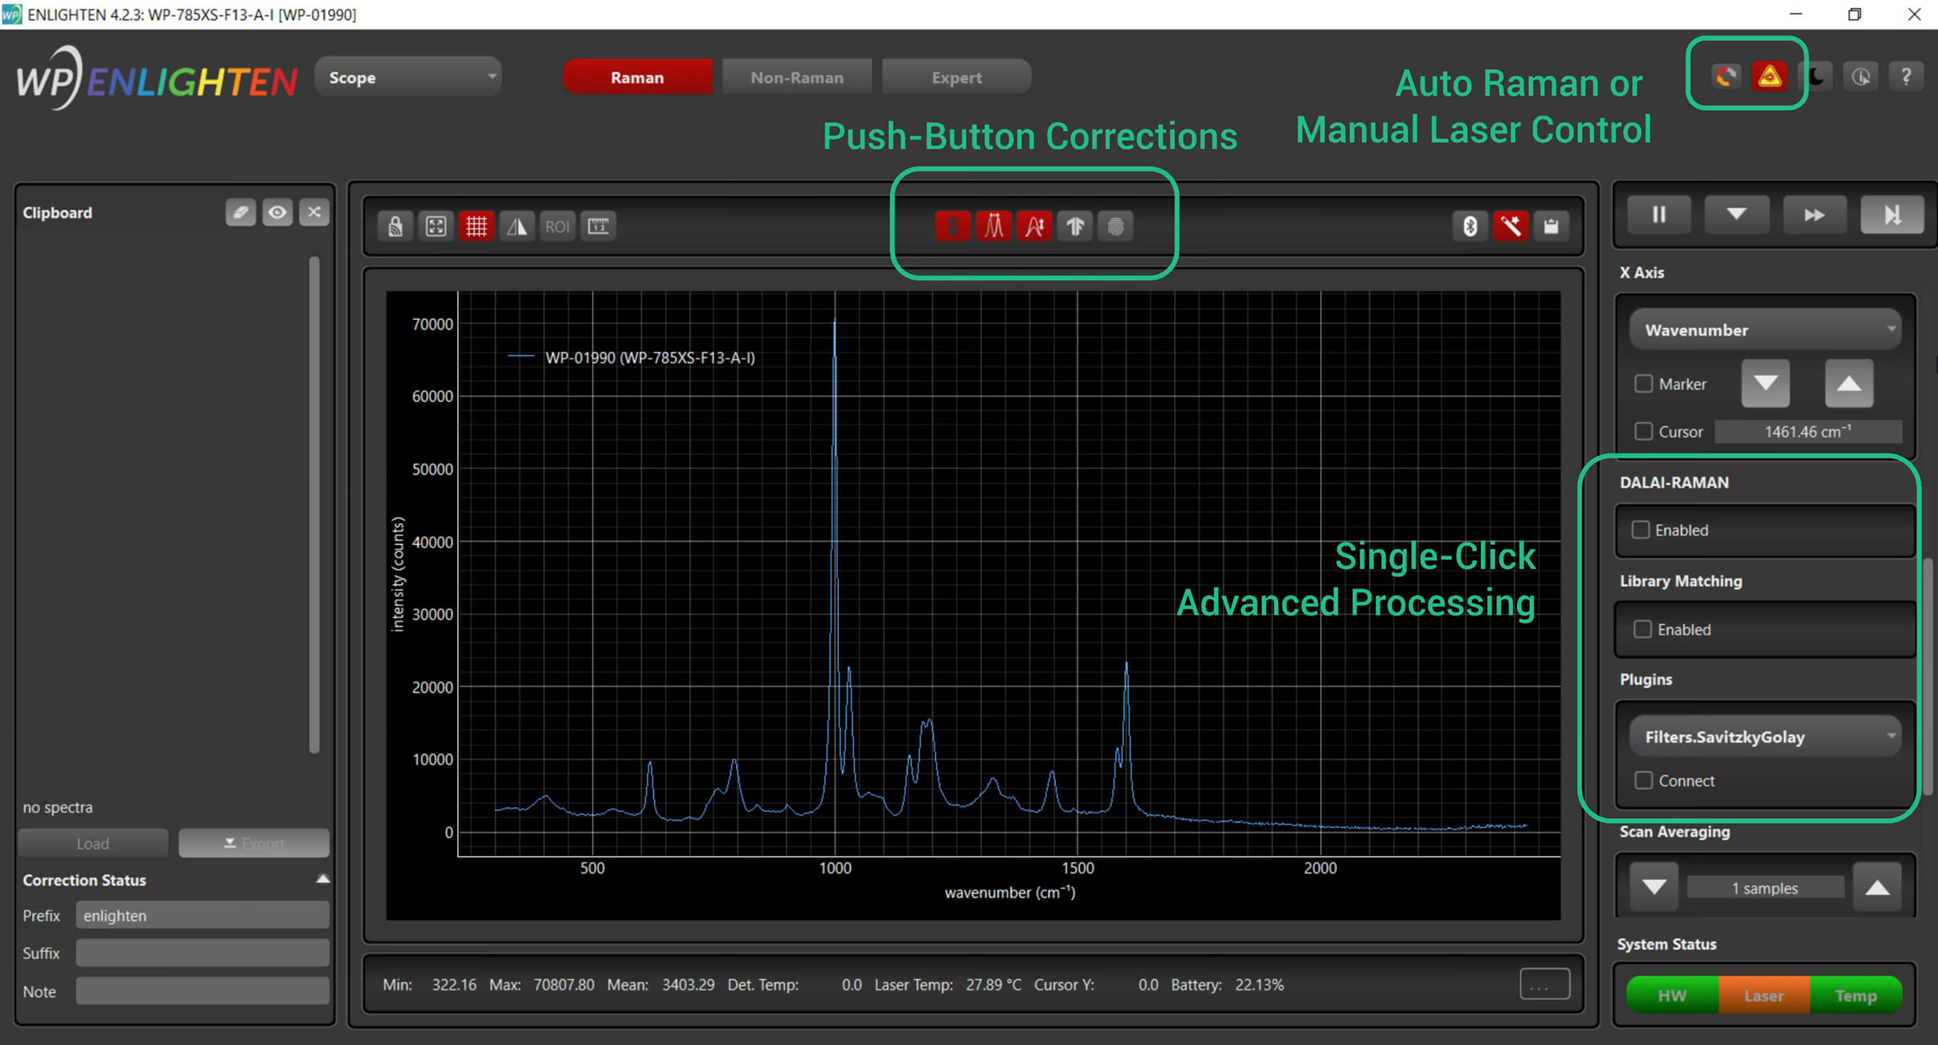This screenshot has height=1045, width=1938.
Task: Toggle the Clipboard eye visibility icon
Action: [x=277, y=212]
